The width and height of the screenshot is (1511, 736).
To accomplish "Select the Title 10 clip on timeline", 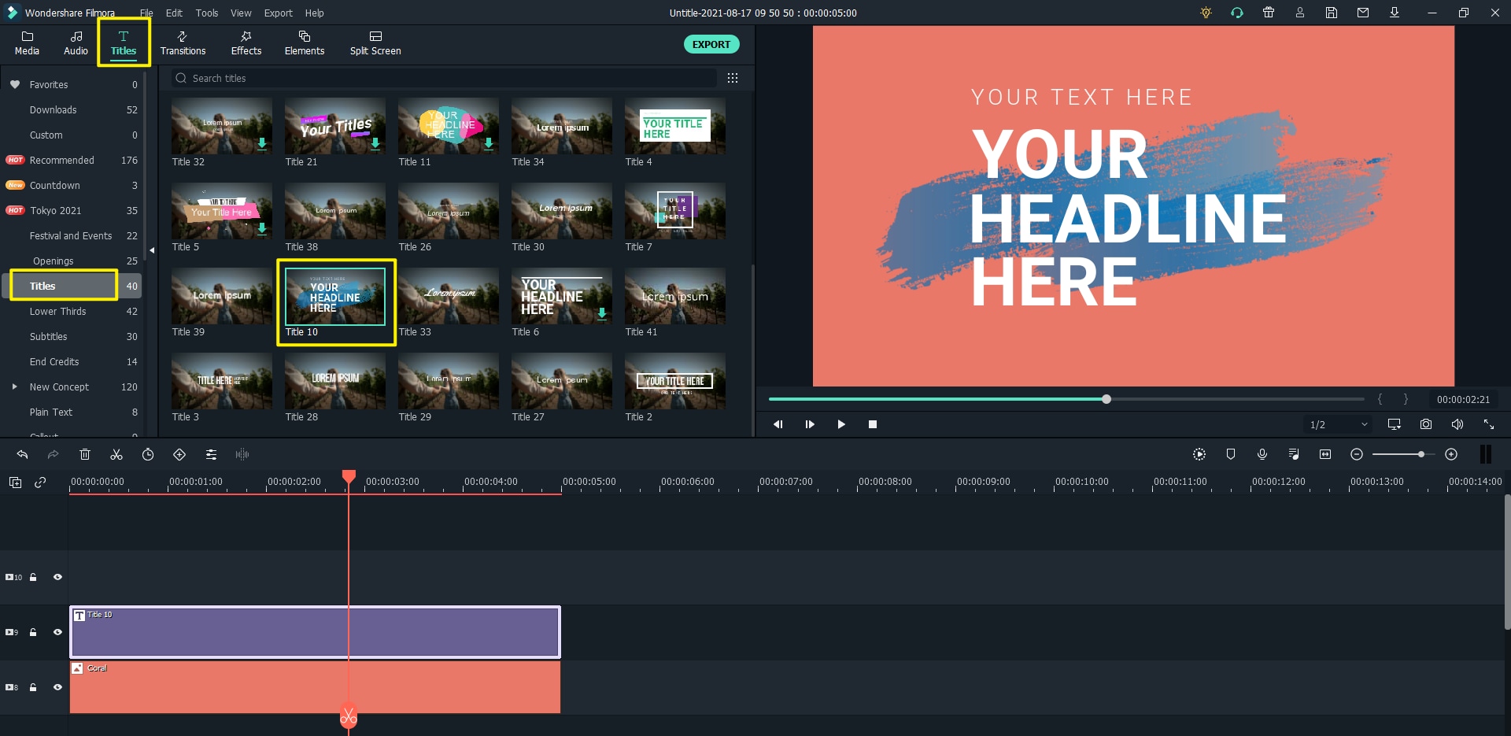I will point(315,632).
